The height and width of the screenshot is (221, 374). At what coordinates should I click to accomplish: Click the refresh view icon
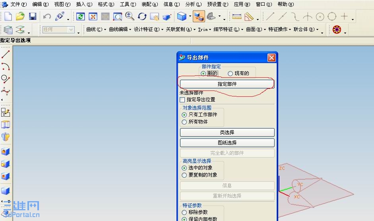[81, 17]
